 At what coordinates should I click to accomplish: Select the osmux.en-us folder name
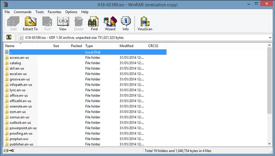click(19, 117)
